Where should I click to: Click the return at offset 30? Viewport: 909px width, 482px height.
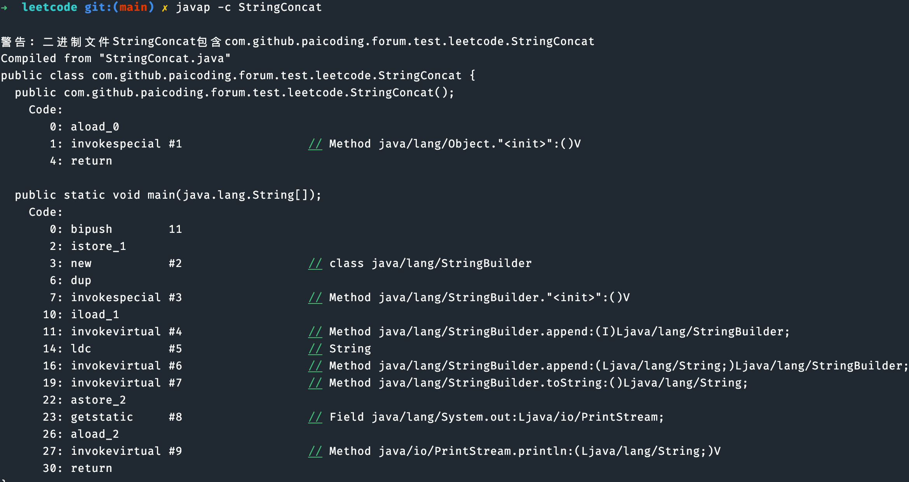pyautogui.click(x=91, y=468)
